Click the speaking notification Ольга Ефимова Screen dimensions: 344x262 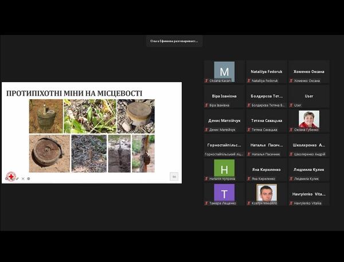[174, 41]
